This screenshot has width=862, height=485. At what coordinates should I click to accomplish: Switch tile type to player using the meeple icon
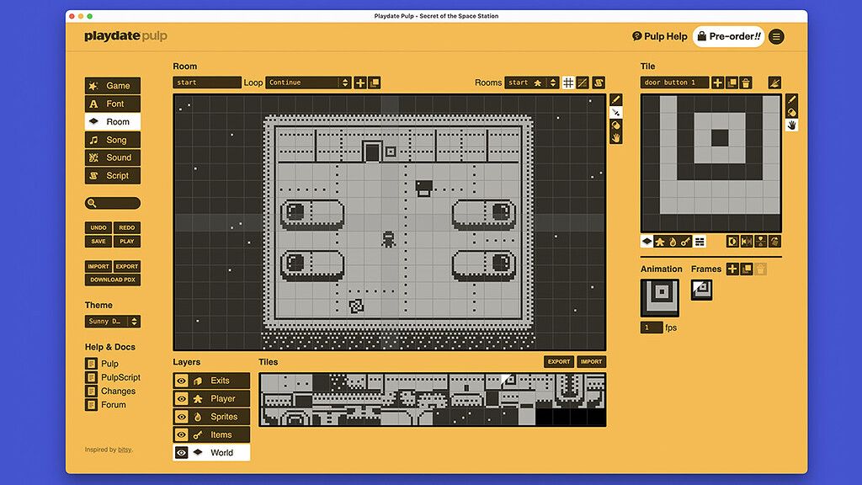[x=660, y=242]
